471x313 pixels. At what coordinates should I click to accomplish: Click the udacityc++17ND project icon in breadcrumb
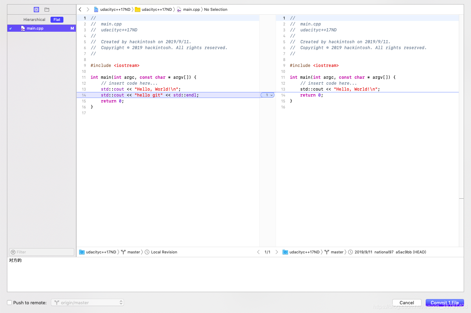[96, 9]
